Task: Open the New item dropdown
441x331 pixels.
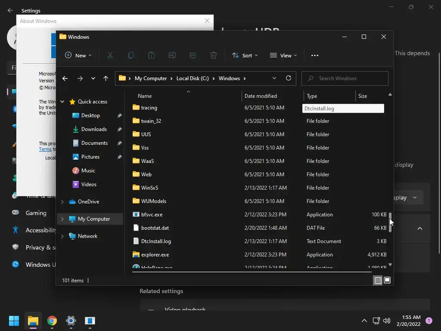Action: [x=78, y=56]
